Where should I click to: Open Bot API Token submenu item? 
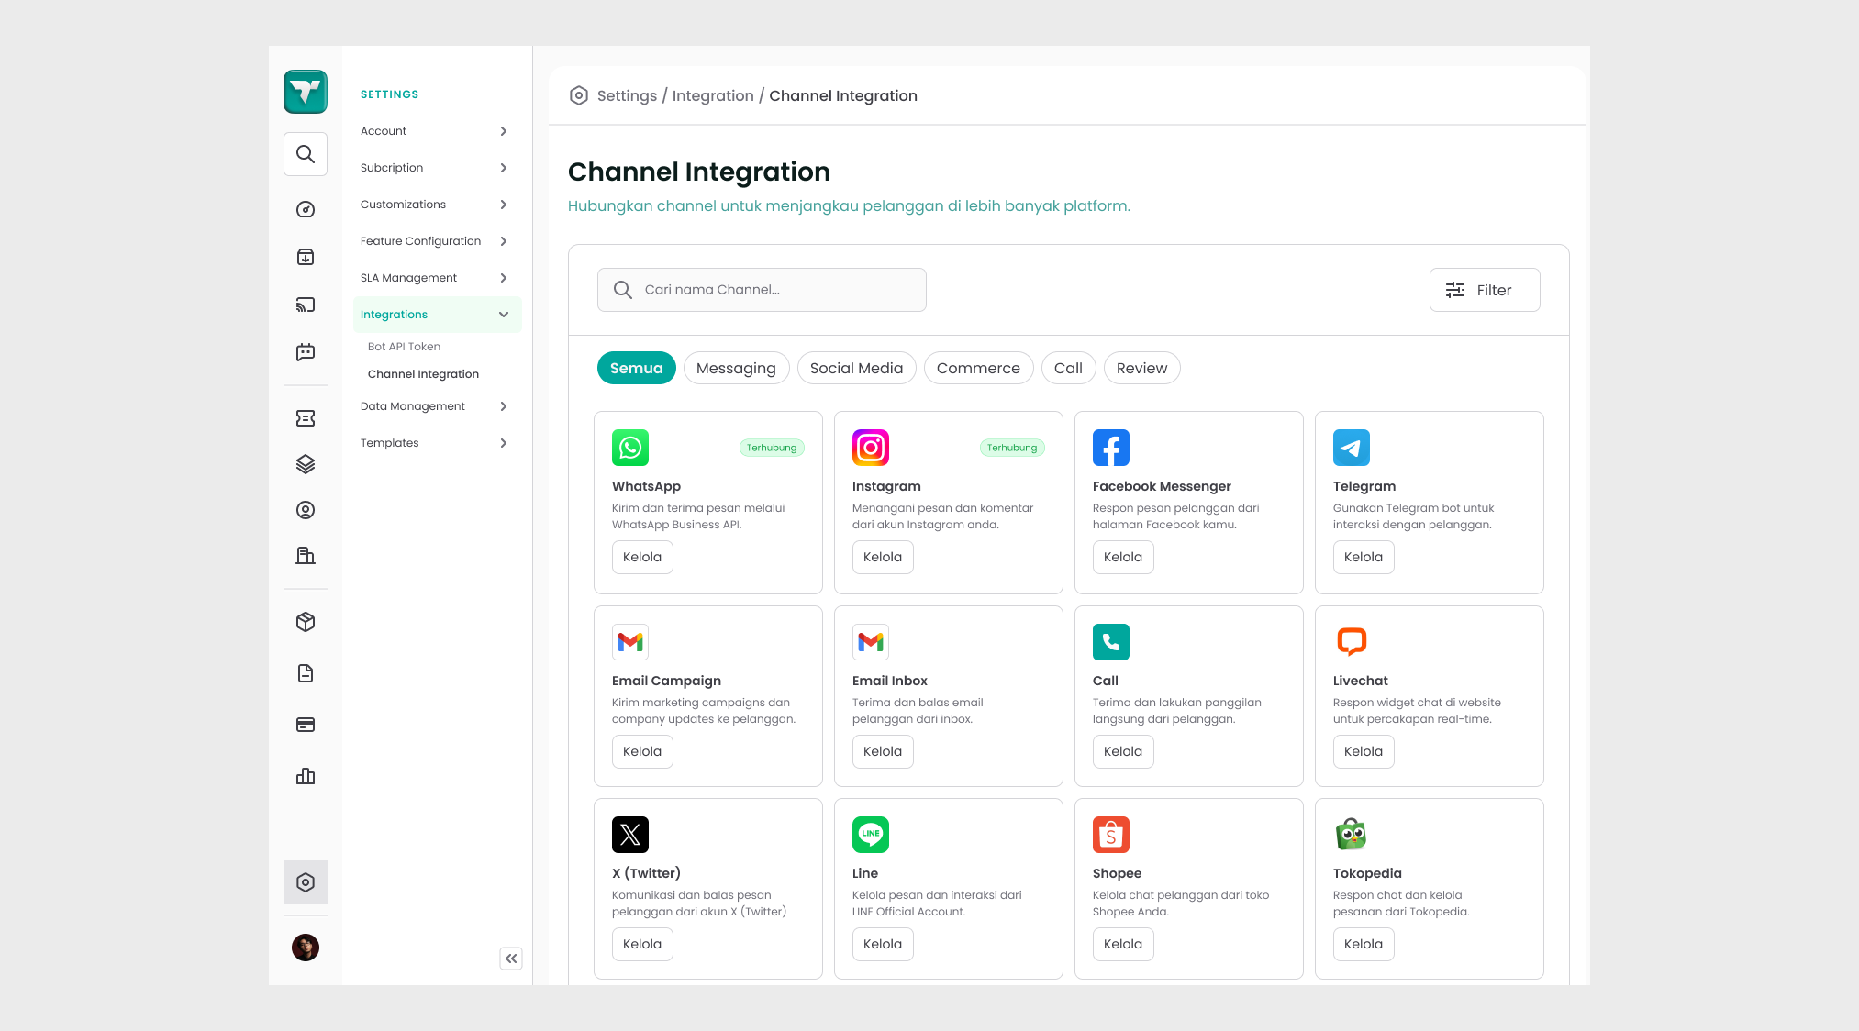click(404, 347)
